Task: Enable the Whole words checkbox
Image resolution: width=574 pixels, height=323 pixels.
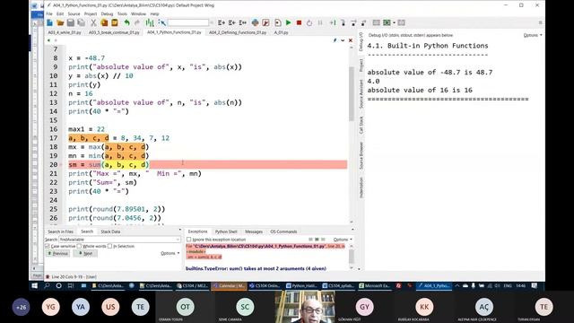Action: click(x=79, y=246)
